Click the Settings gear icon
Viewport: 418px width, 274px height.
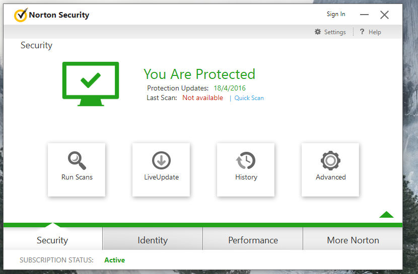[x=318, y=32]
